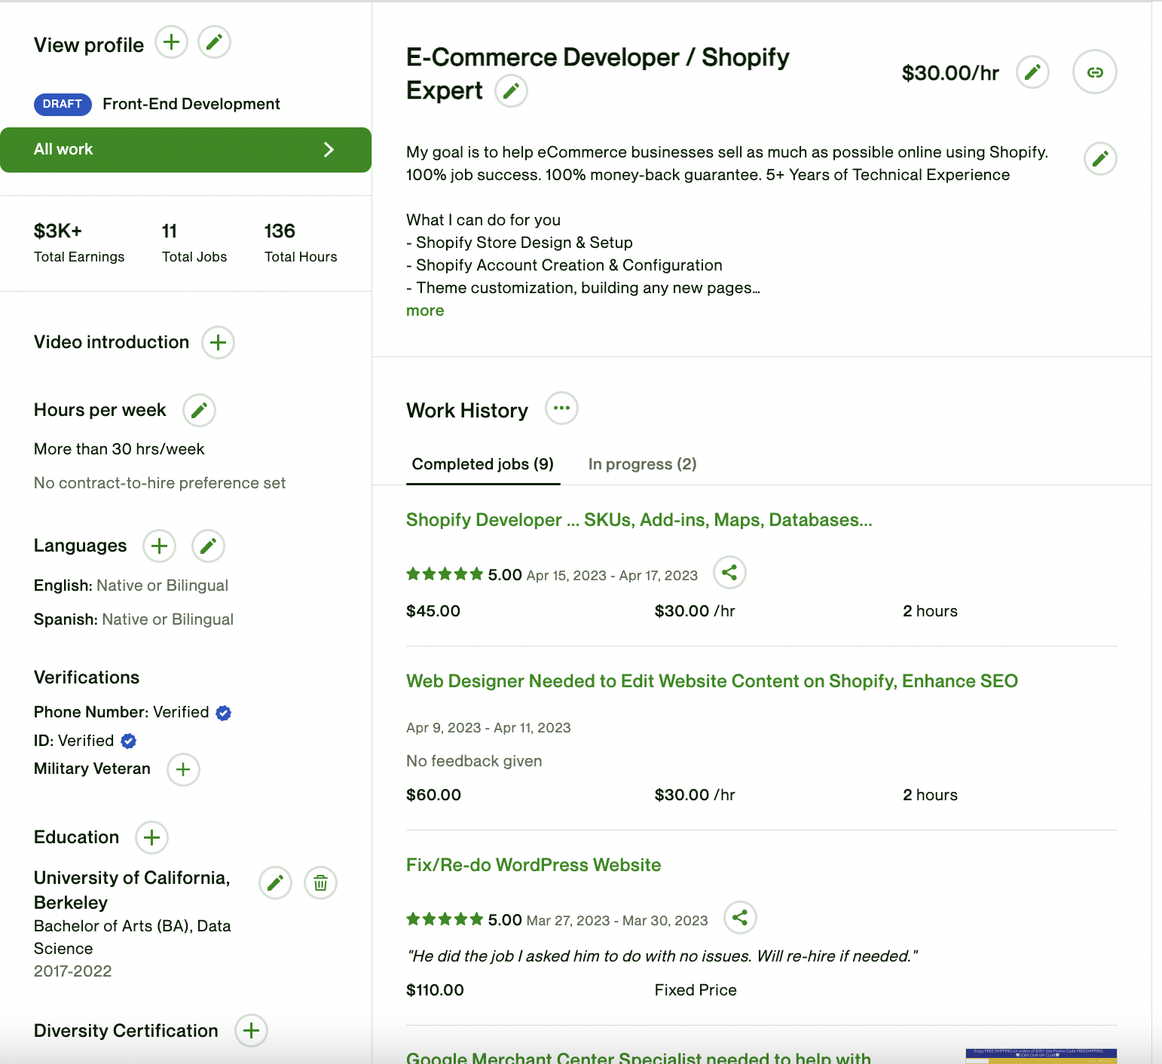Select the Completed jobs tab
The height and width of the screenshot is (1064, 1162).
pyautogui.click(x=482, y=464)
